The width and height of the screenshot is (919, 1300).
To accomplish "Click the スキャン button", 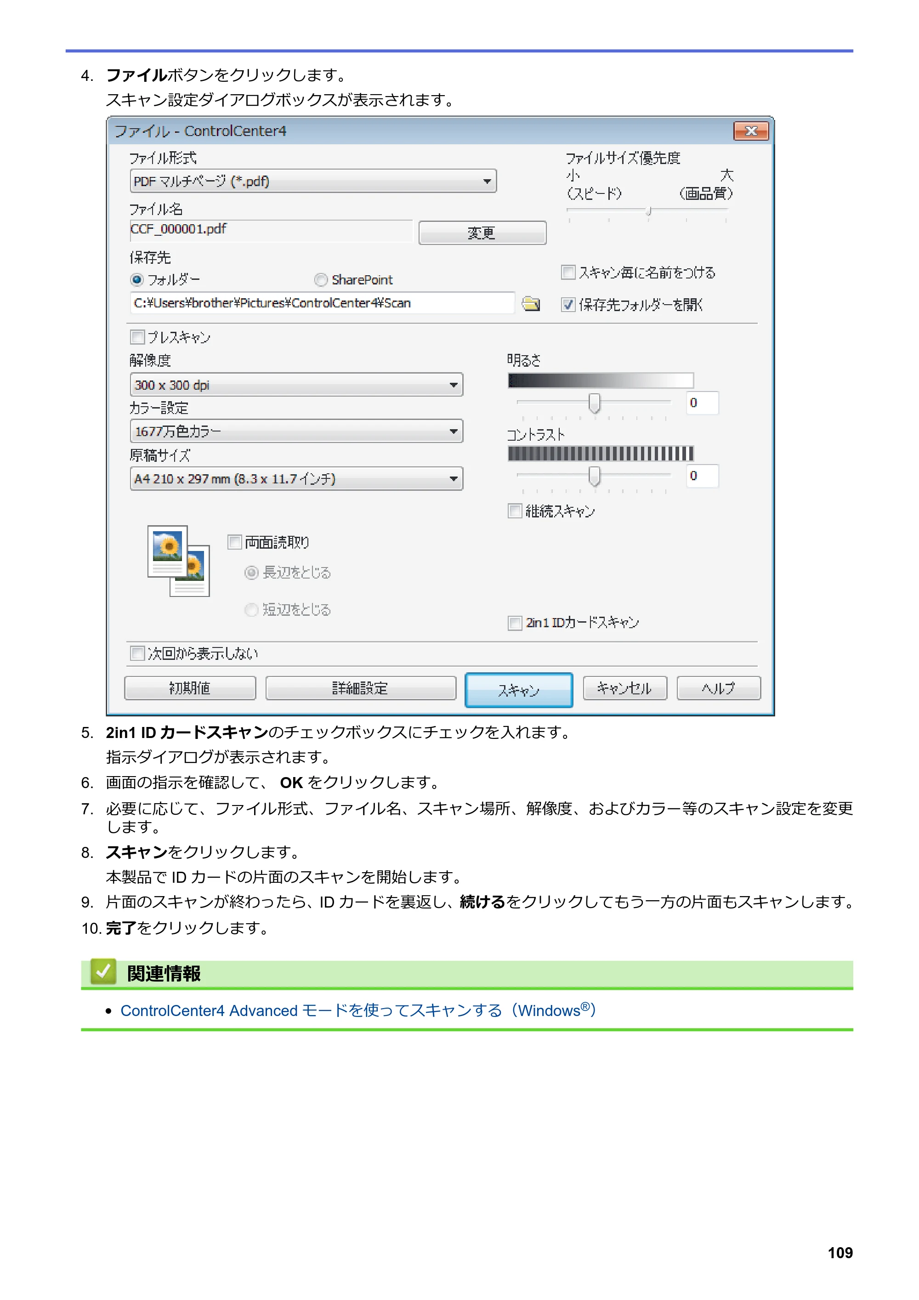I will click(519, 690).
